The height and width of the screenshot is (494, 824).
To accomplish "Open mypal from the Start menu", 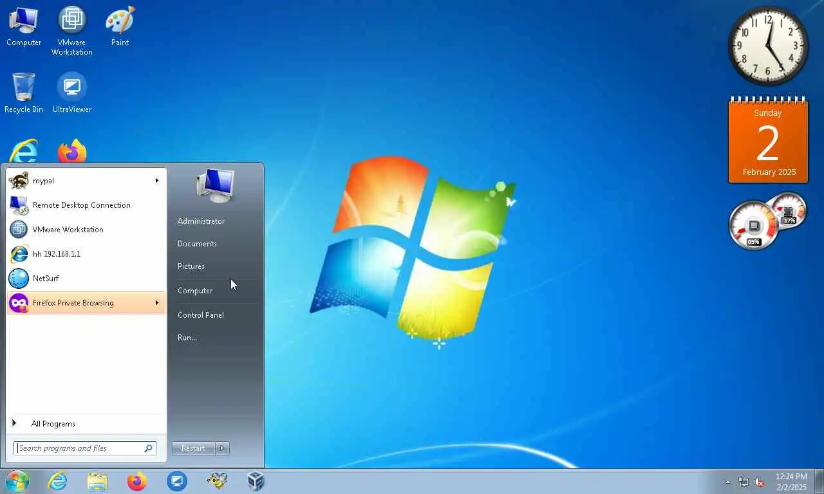I will click(86, 181).
